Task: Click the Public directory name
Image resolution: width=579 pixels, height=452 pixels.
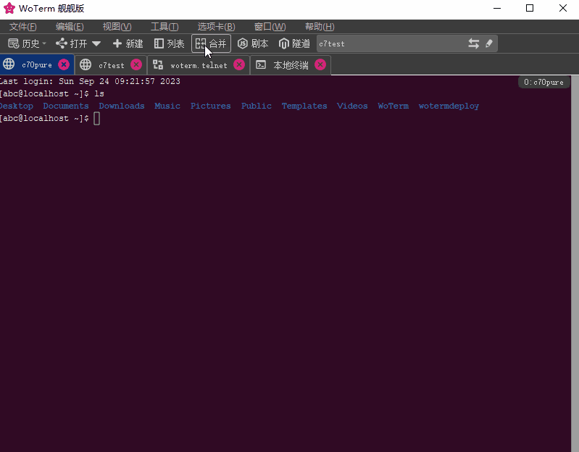Action: pos(257,106)
